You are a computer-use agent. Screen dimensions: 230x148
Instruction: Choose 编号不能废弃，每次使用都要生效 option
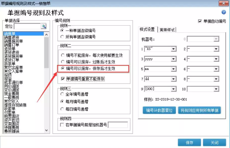(63, 55)
